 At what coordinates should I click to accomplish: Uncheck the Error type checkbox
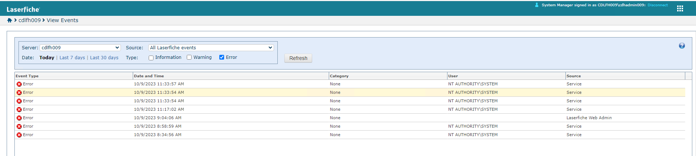coord(222,57)
